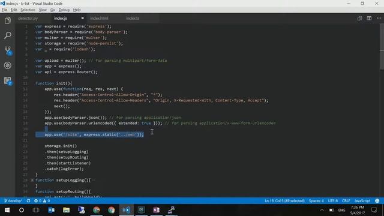The width and height of the screenshot is (384, 216).
Task: Show hidden tray icons chevron
Action: pos(322,210)
